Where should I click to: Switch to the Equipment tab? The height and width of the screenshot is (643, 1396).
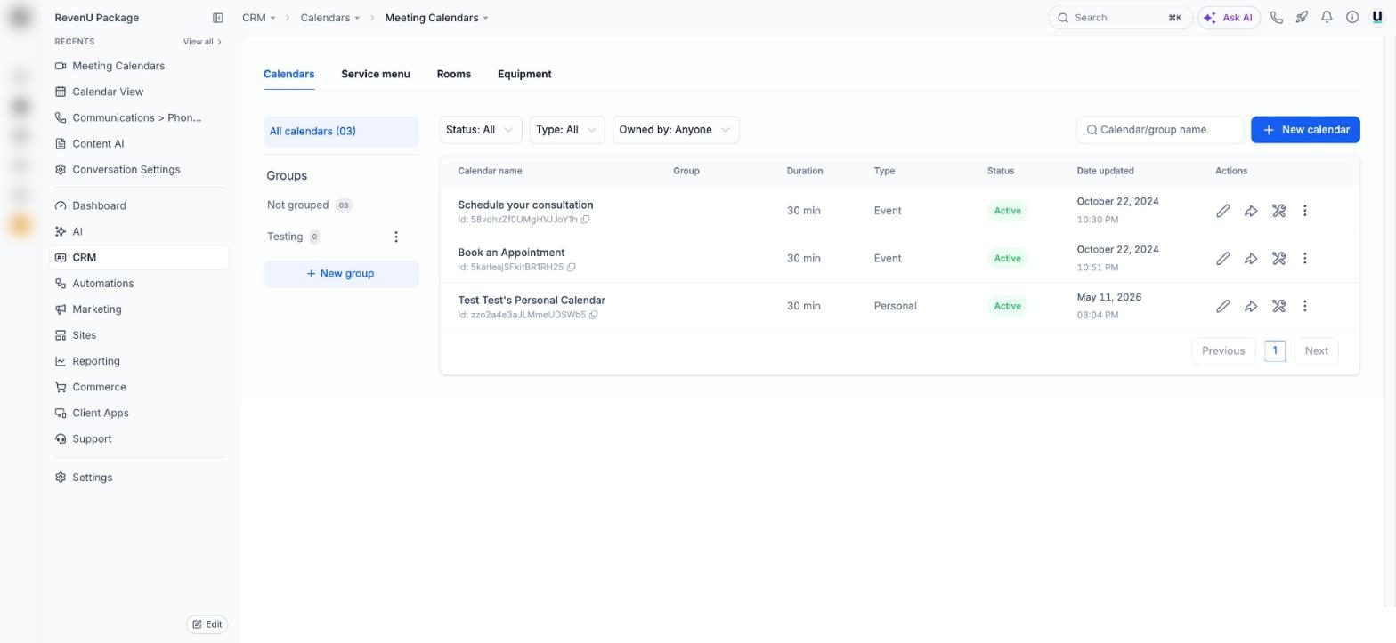pyautogui.click(x=524, y=74)
